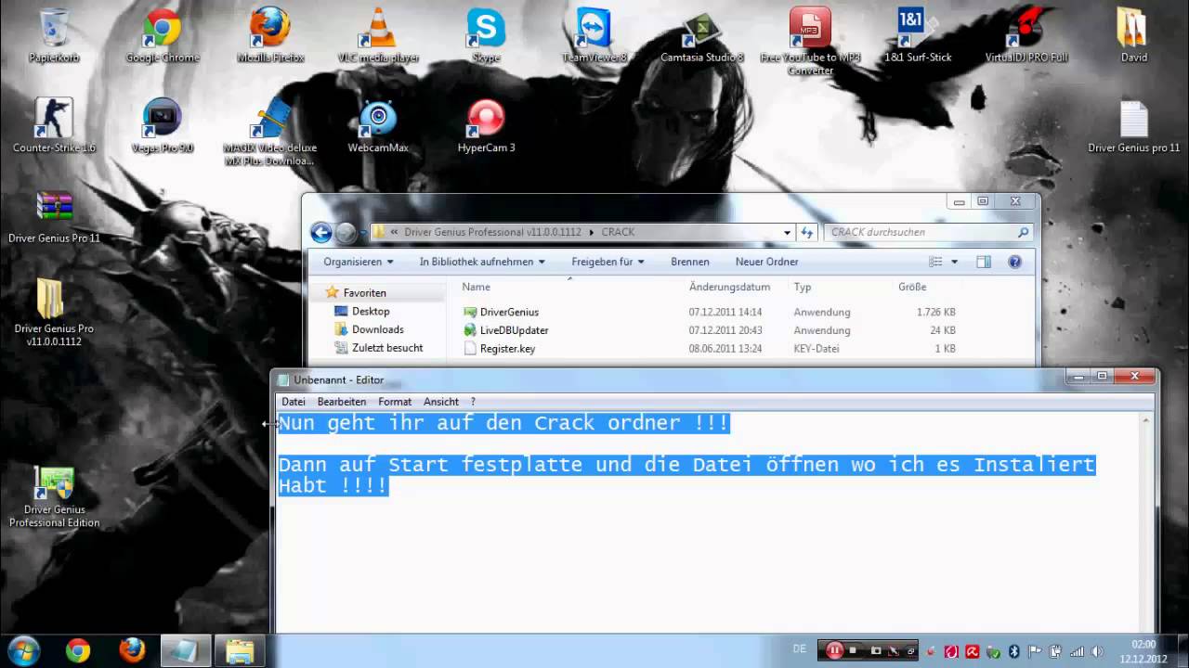Select Driver Genius pro 11 text file
Image resolution: width=1189 pixels, height=668 pixels.
(1134, 125)
